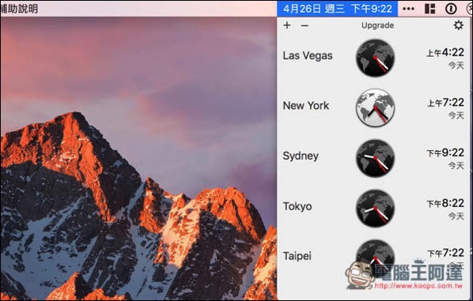The height and width of the screenshot is (301, 473).
Task: Select the Las Vegas city name
Action: pyautogui.click(x=308, y=55)
